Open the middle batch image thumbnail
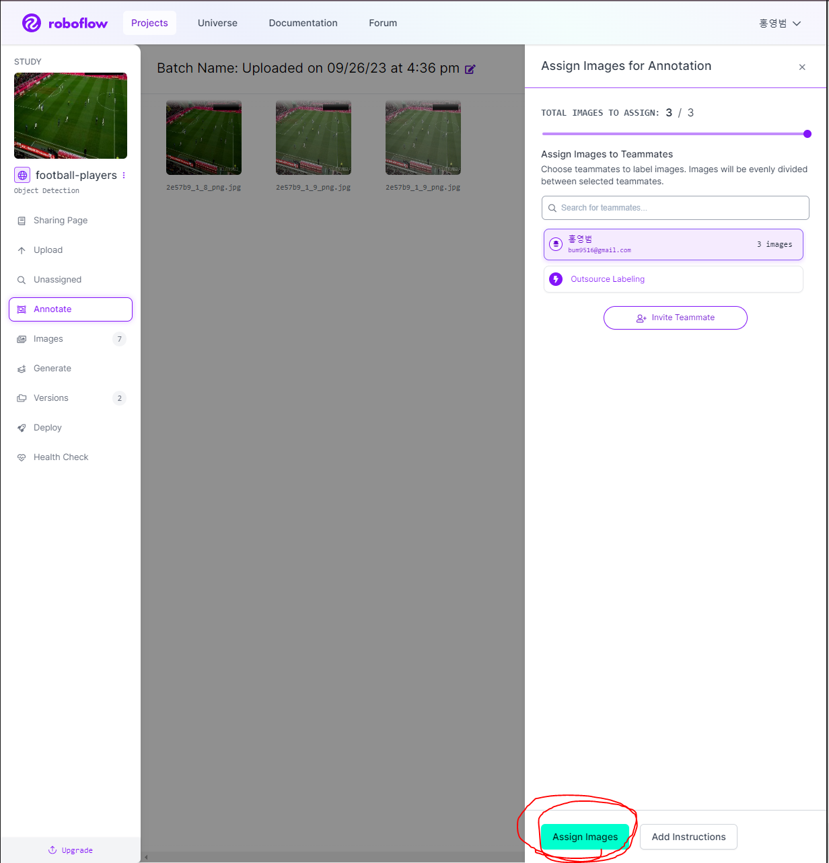Viewport: 829px width, 863px height. 314,138
